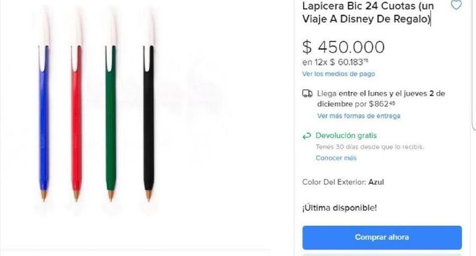Click the page scrollbar on right edge

pos(474,64)
